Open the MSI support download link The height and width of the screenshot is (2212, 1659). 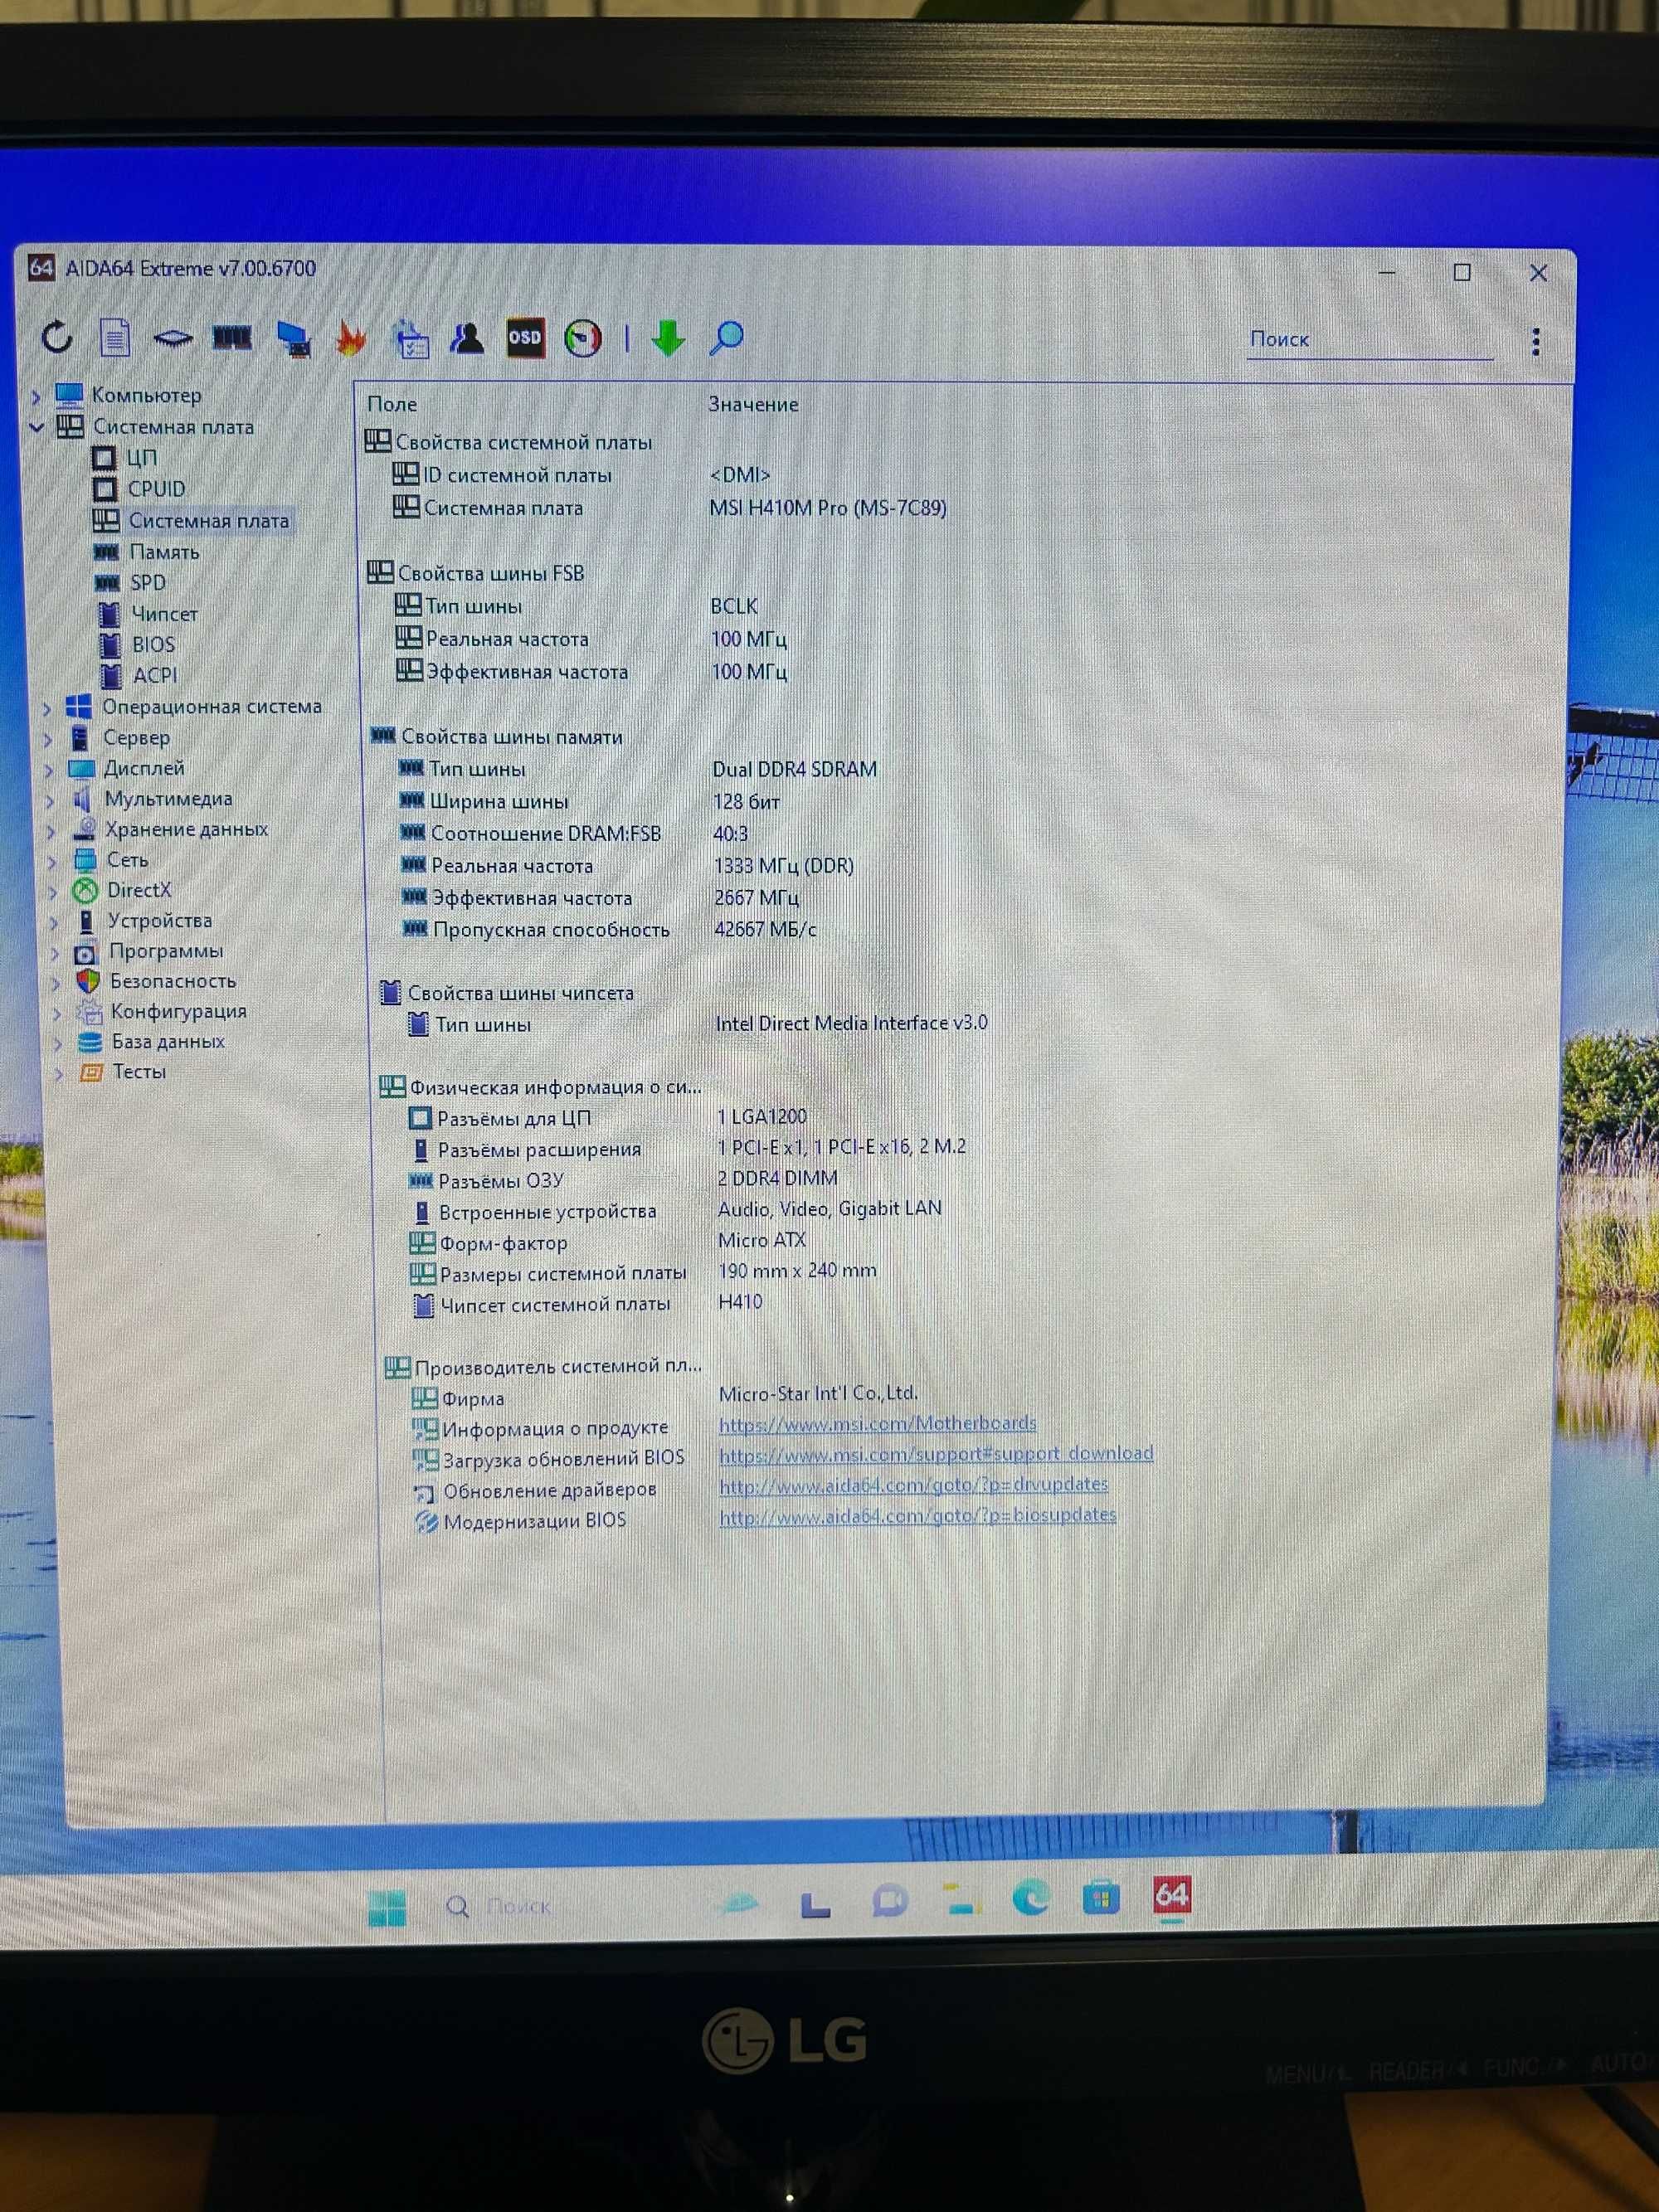coord(935,1453)
